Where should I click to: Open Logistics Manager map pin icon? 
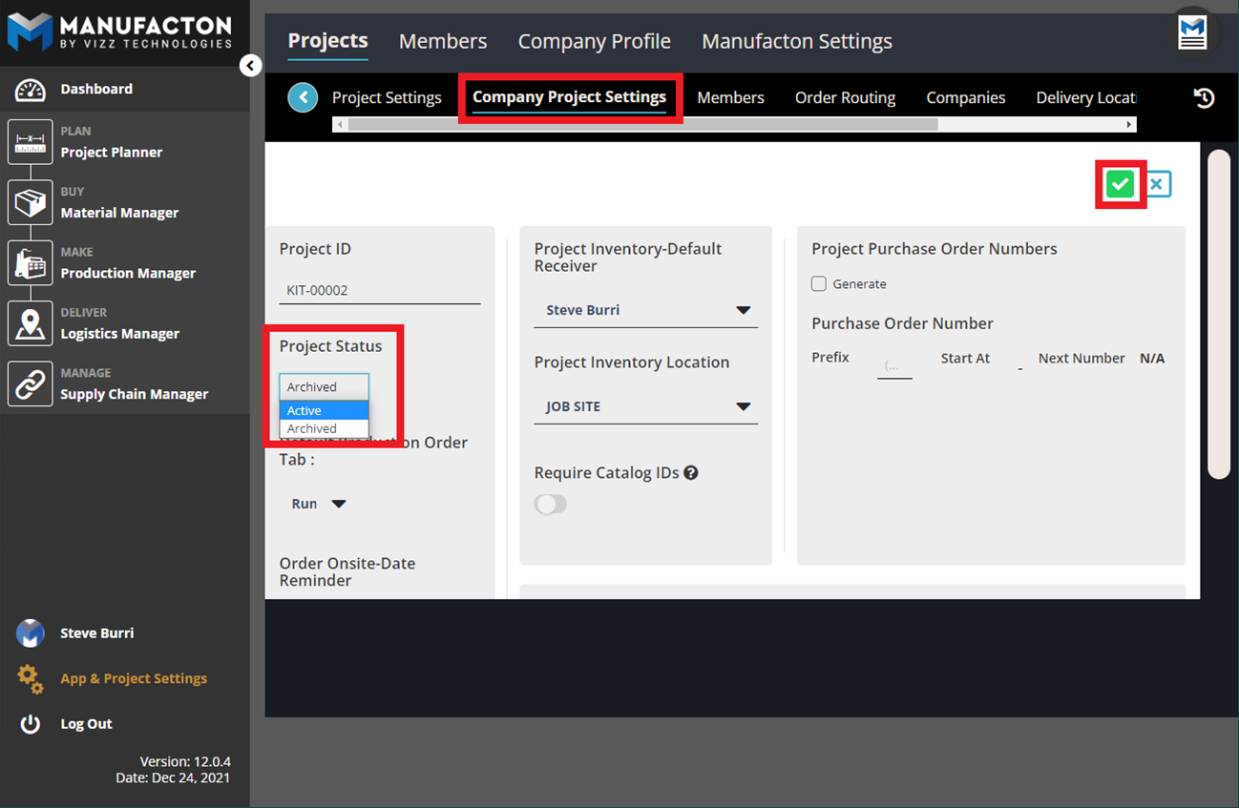tap(31, 324)
